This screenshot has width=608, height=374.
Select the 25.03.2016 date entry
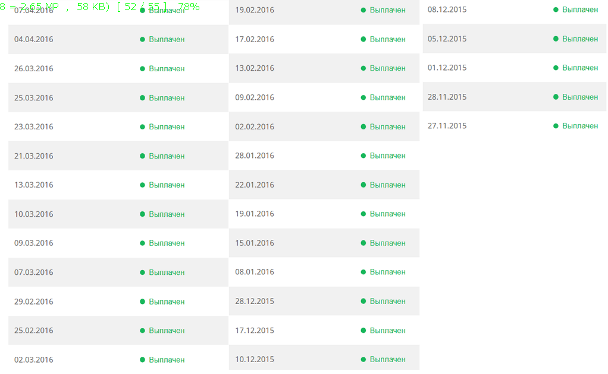[x=34, y=98]
